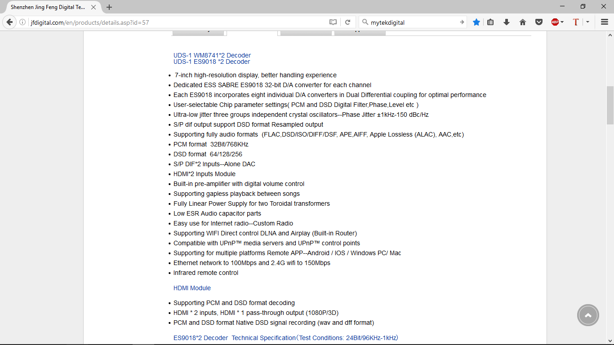Click into the mytekdigital search box
The image size is (614, 345).
[x=414, y=22]
